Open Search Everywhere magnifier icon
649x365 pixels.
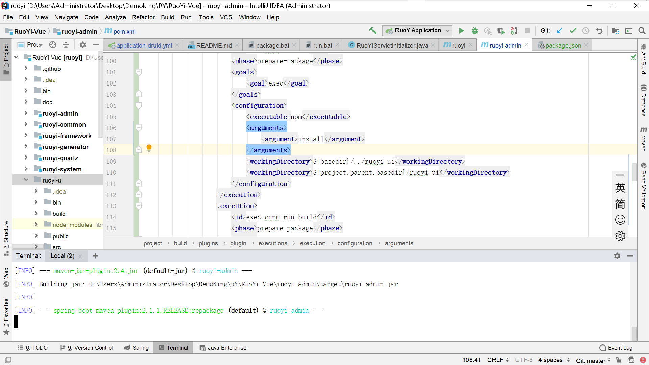point(642,31)
